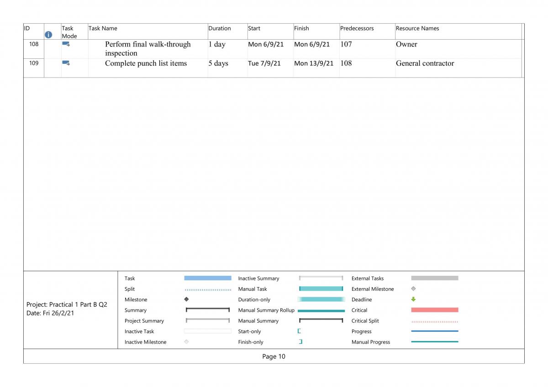Click the 'Manual Summary Rollup' legend label
The height and width of the screenshot is (387, 548).
coord(266,310)
